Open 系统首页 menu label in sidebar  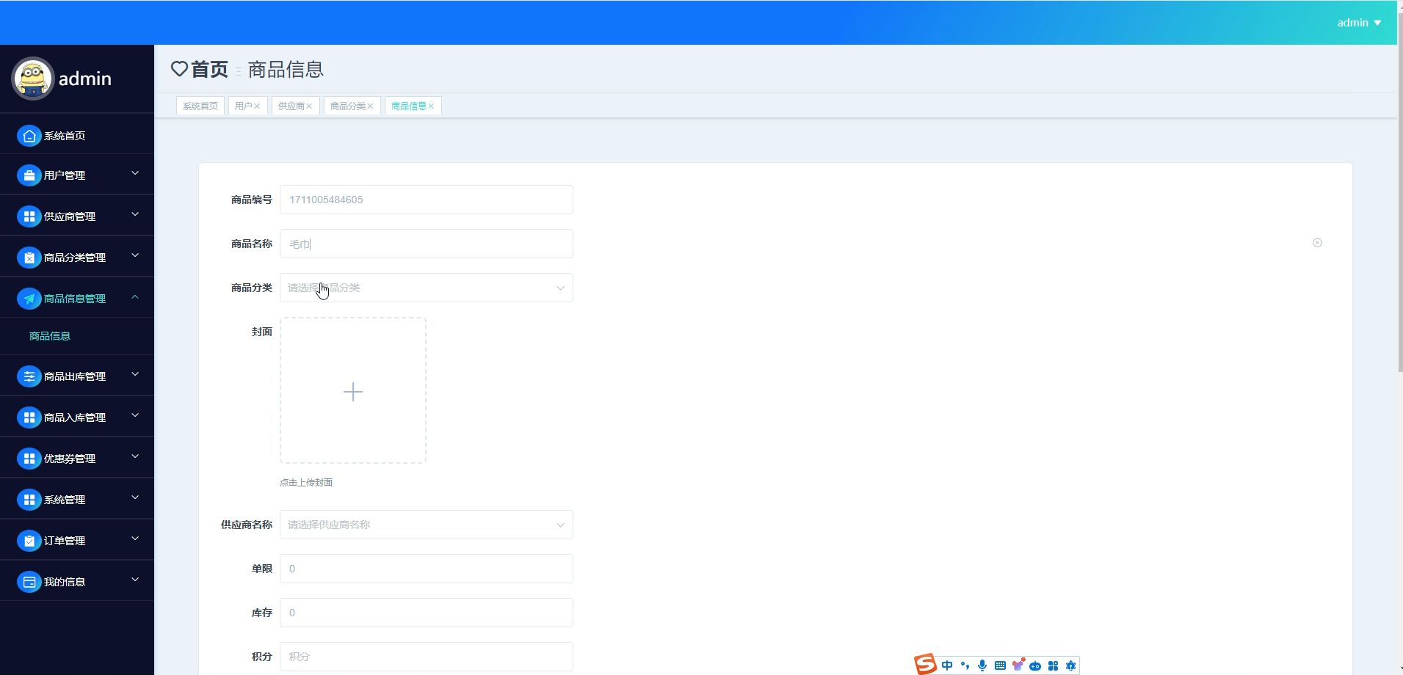point(65,136)
